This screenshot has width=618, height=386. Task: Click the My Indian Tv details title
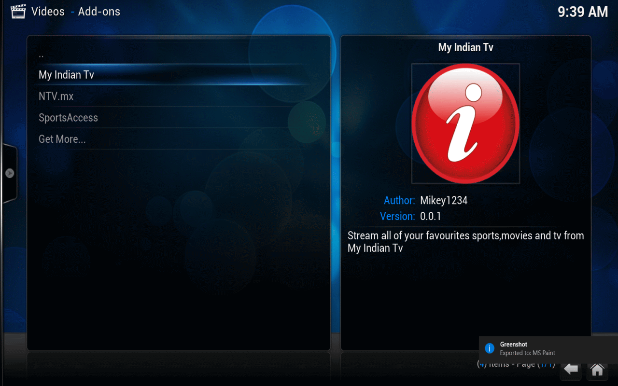pyautogui.click(x=465, y=47)
